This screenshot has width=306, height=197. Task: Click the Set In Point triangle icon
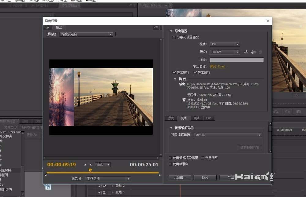[x=85, y=164]
